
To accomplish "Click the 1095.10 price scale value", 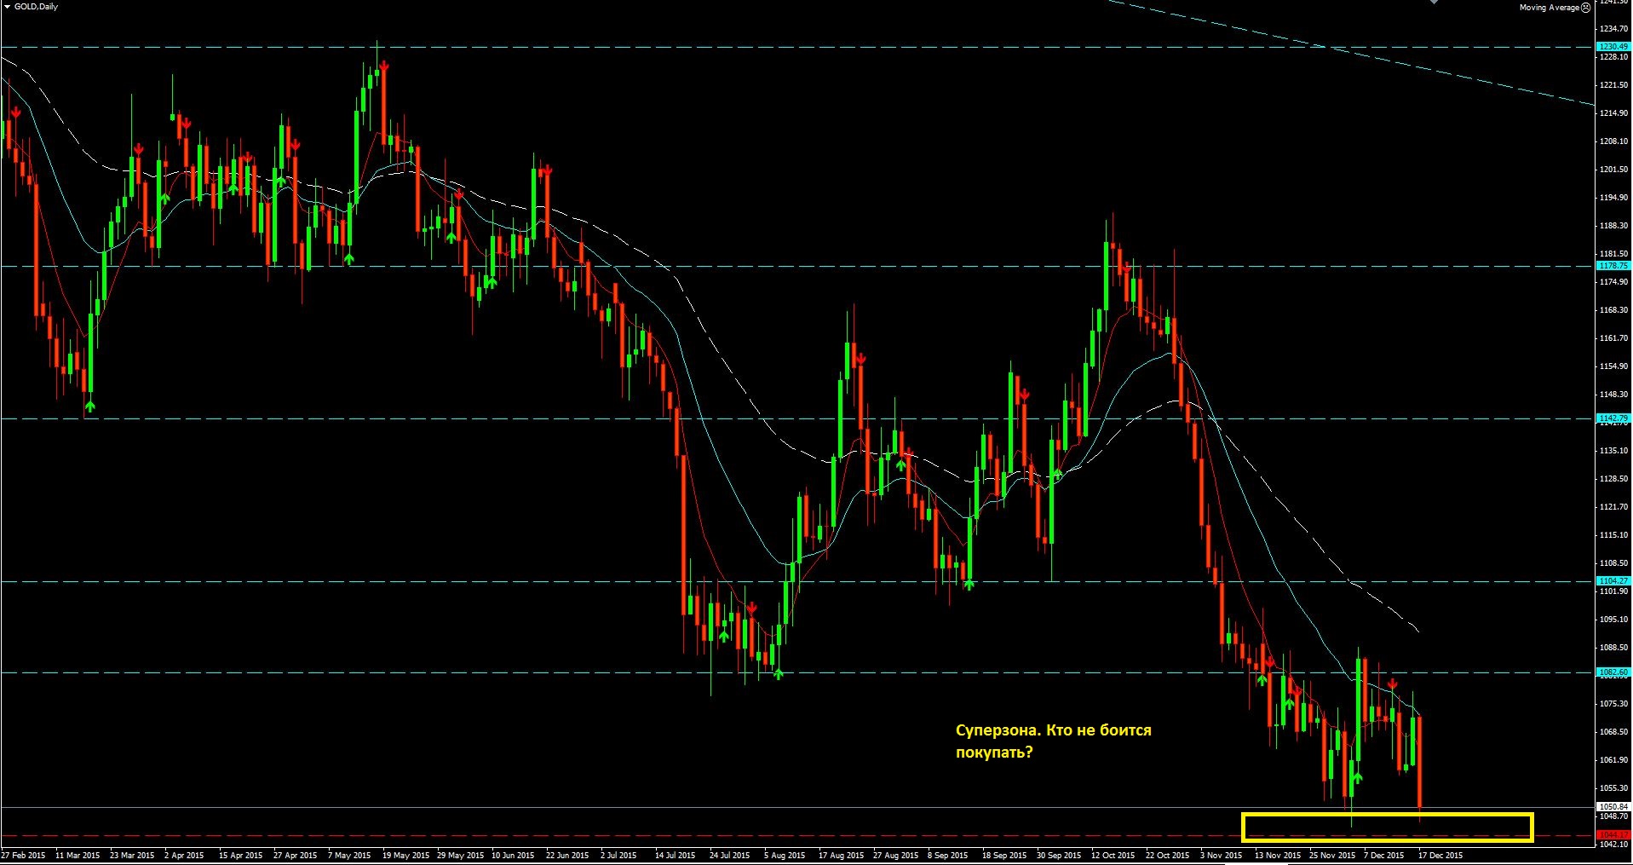I will pos(1615,620).
